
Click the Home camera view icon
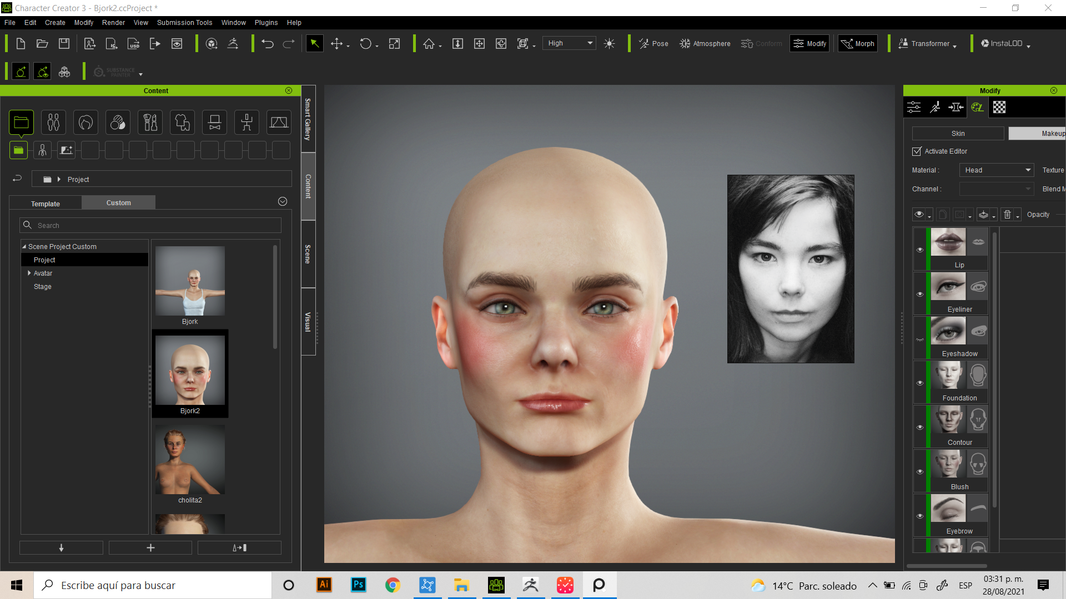(x=429, y=44)
